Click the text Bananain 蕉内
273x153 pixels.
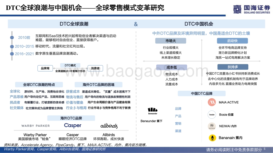click(x=231, y=138)
